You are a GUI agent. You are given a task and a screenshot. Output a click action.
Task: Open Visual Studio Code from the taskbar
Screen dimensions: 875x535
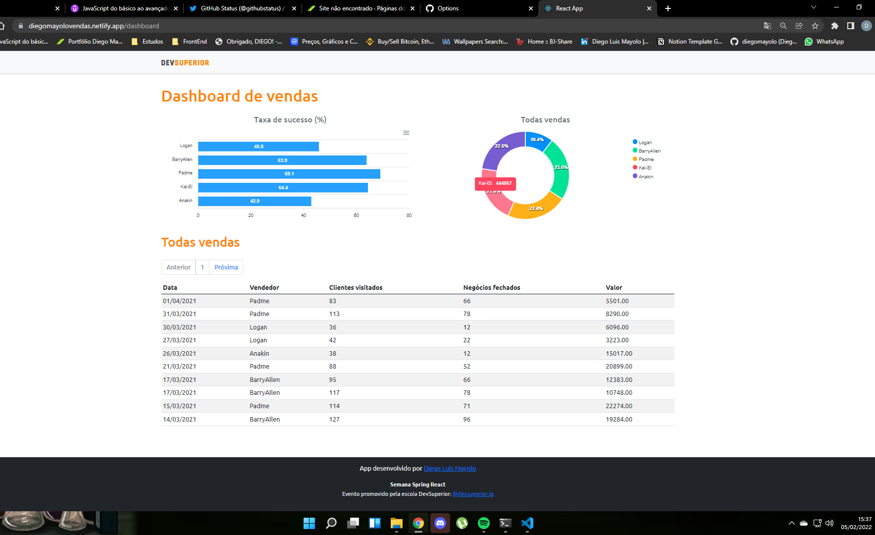coord(527,523)
